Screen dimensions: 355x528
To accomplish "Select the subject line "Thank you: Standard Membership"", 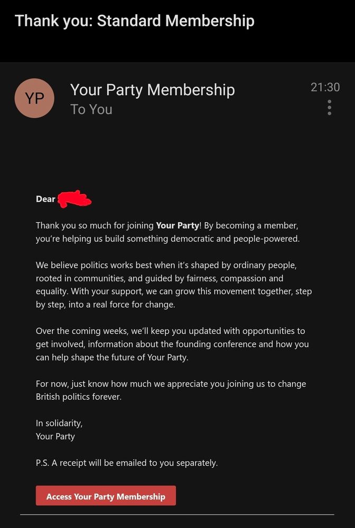I will click(x=135, y=21).
